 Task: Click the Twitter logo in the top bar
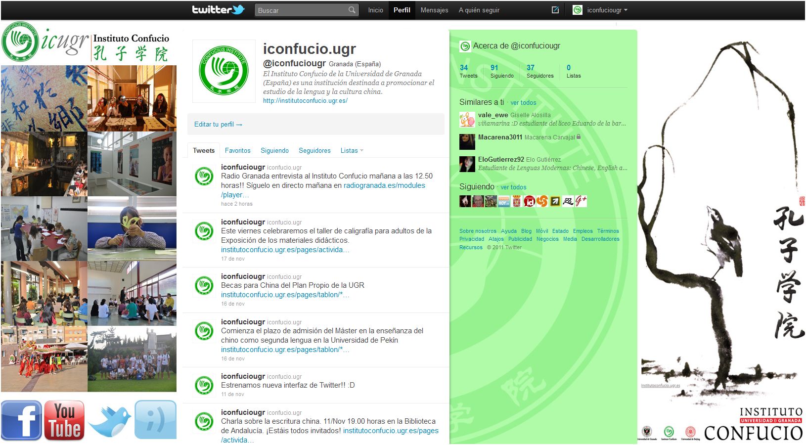pos(218,10)
